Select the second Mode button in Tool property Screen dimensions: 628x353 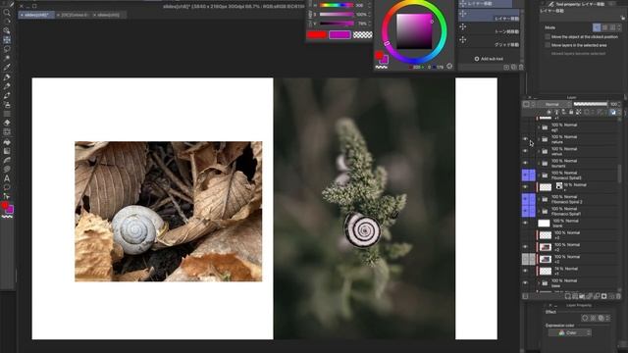[604, 27]
